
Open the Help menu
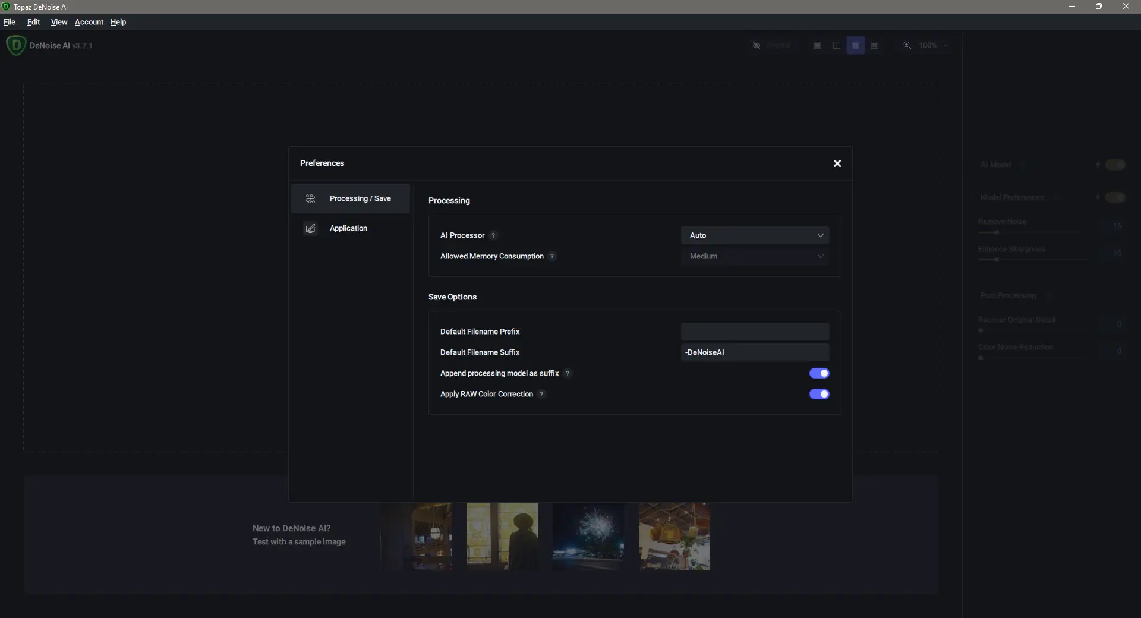pos(118,22)
